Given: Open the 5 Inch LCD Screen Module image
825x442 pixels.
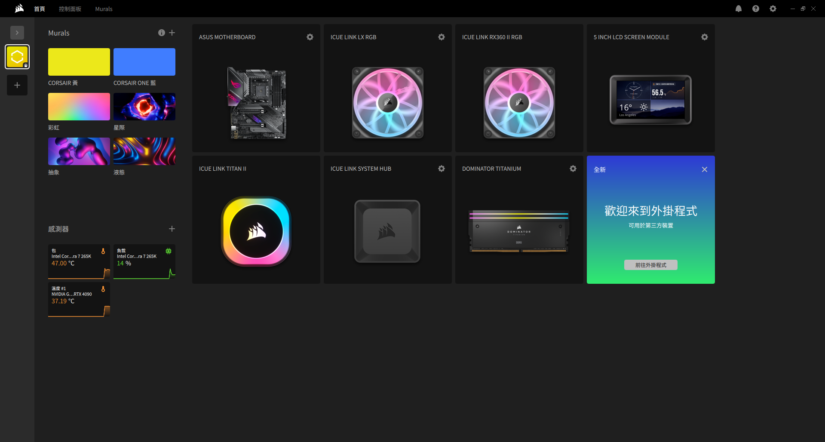Looking at the screenshot, I should coord(651,100).
